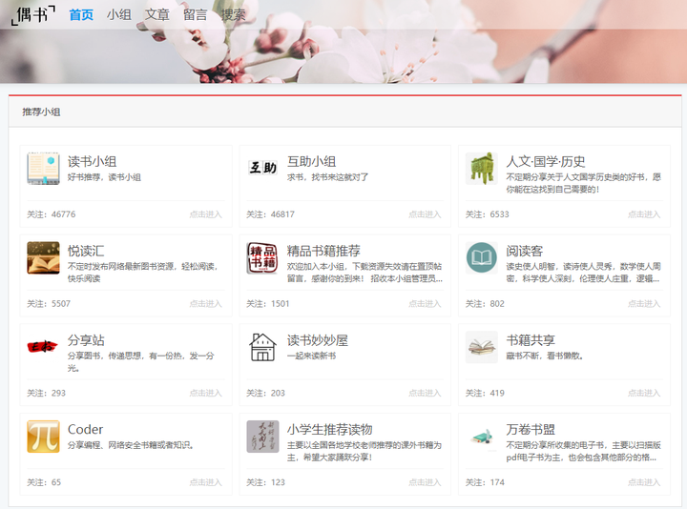Click 点击进入 on the 读书小组 card
The image size is (687, 509).
pos(205,214)
